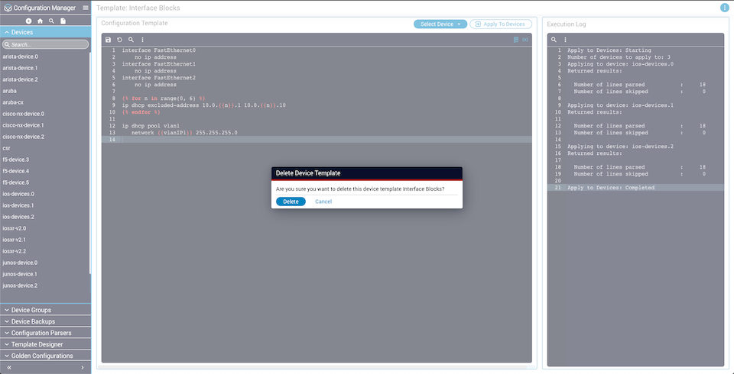Expand the Device Groups section
Image resolution: width=734 pixels, height=374 pixels.
click(x=45, y=310)
